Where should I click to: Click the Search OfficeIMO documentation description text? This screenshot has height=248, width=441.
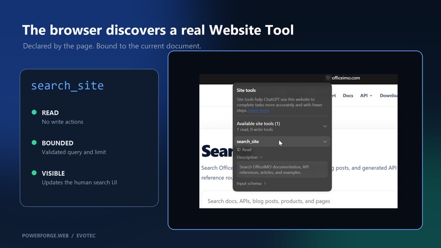pyautogui.click(x=274, y=170)
